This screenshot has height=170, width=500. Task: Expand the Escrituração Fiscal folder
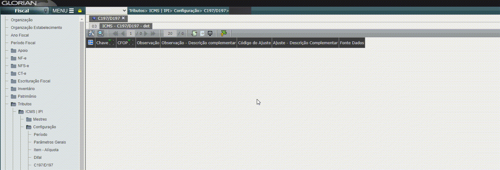(13, 81)
